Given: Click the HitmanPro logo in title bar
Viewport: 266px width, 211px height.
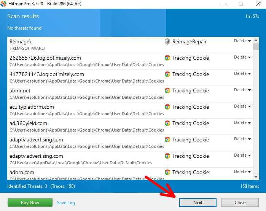Looking at the screenshot, I should coord(3,4).
